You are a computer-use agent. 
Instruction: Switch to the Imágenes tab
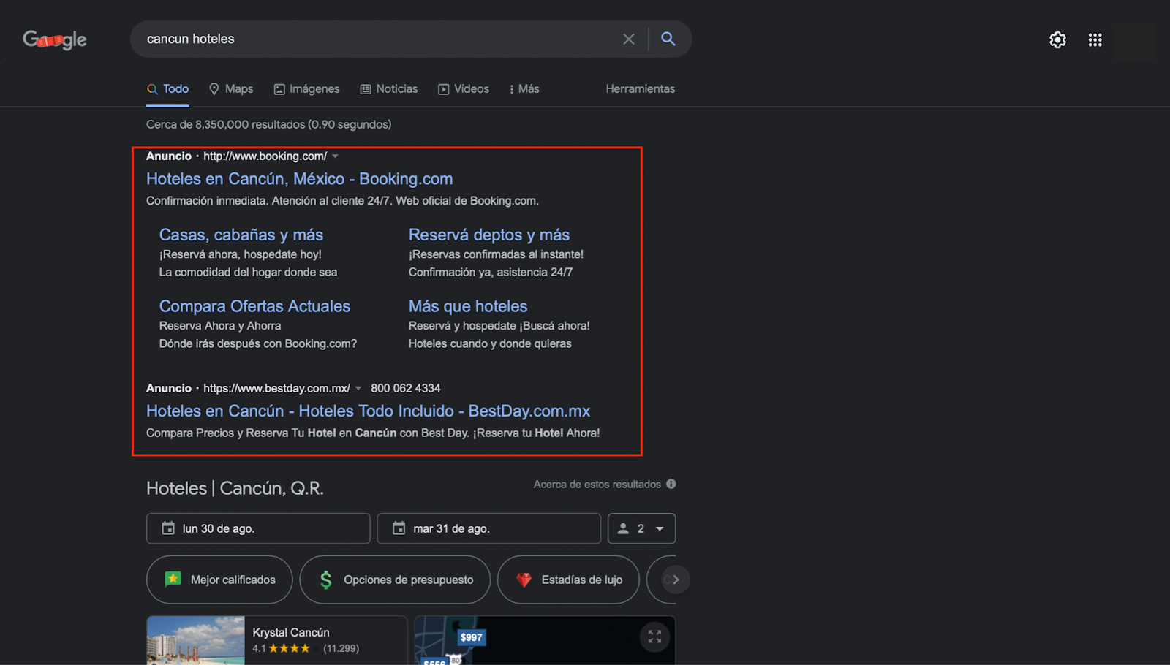(x=306, y=89)
